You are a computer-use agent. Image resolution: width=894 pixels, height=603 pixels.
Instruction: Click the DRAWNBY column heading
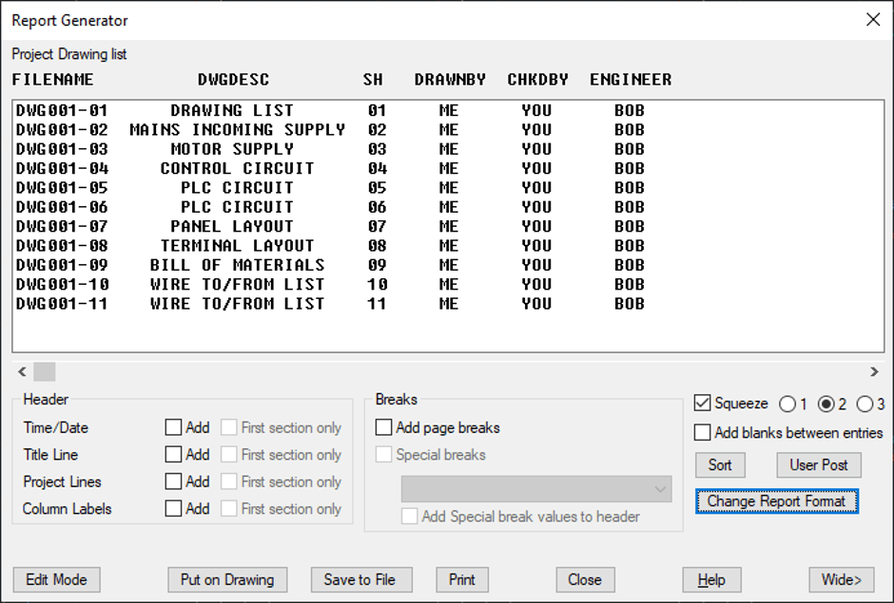pyautogui.click(x=451, y=80)
